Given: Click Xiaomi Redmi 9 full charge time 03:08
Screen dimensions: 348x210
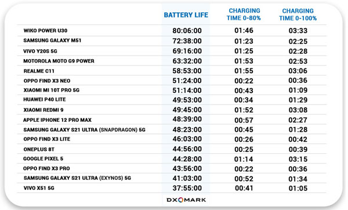Looking at the screenshot, I should coord(298,110).
